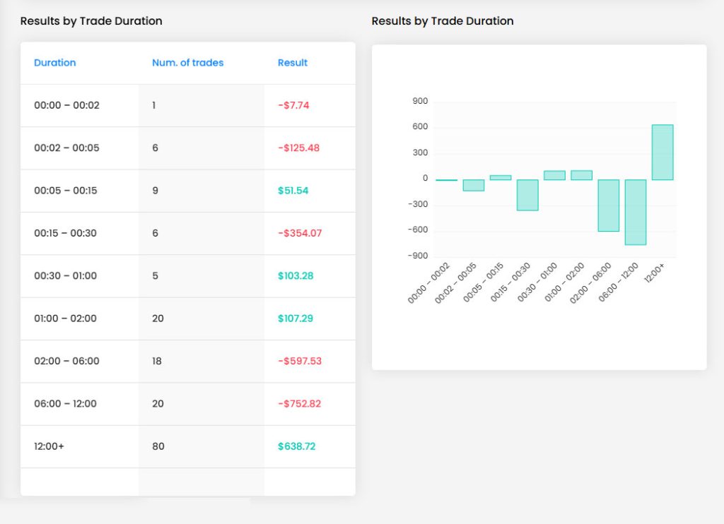Image resolution: width=724 pixels, height=524 pixels.
Task: Sort by the Result column header
Action: pyautogui.click(x=293, y=63)
